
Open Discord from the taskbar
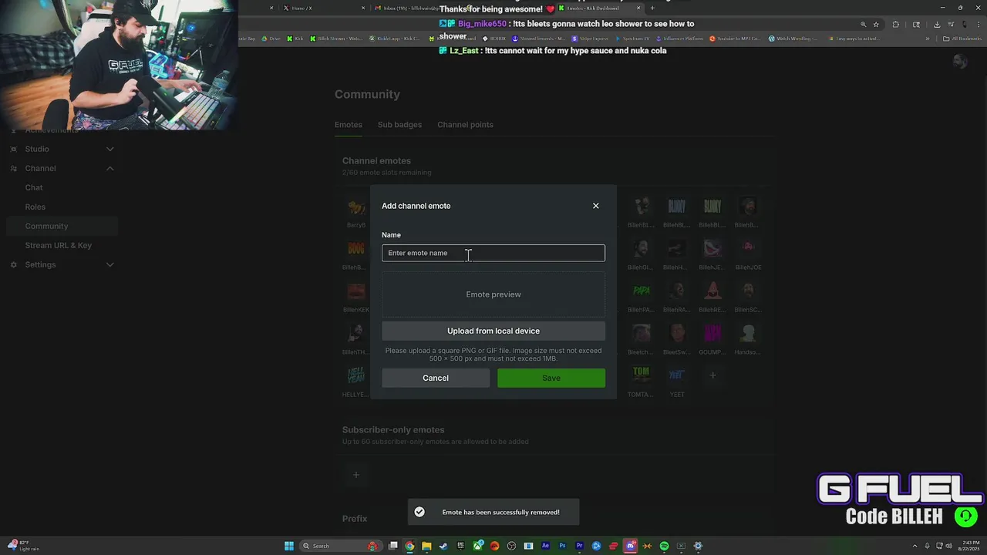point(630,546)
